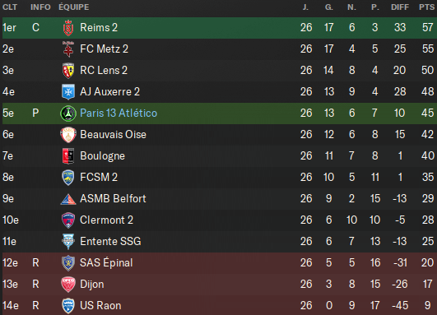
Task: Select the Boulogne red-black crest
Action: 68,156
